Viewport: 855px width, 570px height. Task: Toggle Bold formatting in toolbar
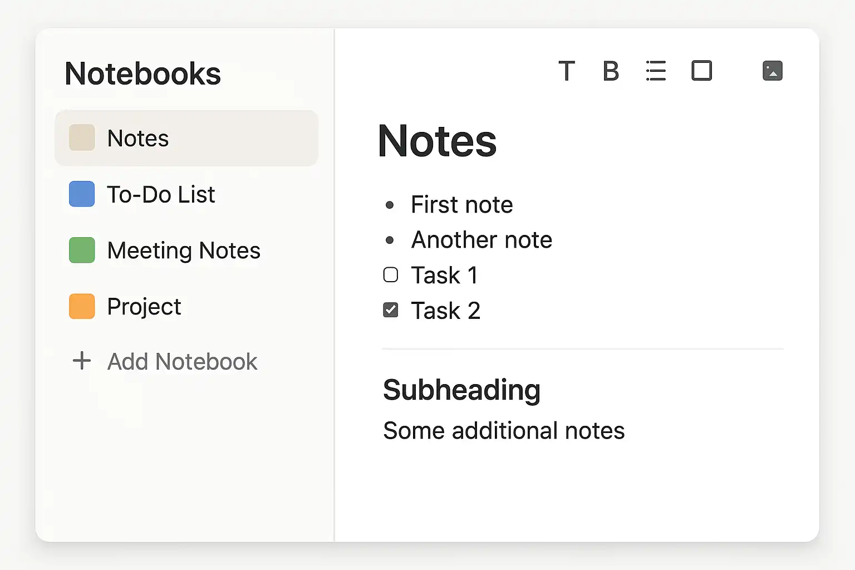point(611,71)
